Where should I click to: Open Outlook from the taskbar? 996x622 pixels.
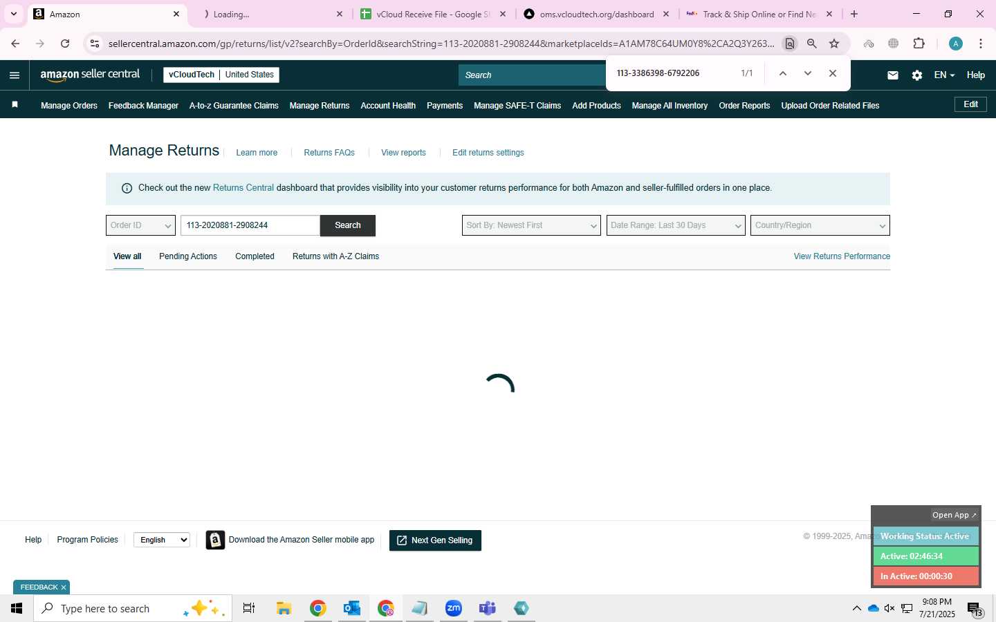[351, 608]
